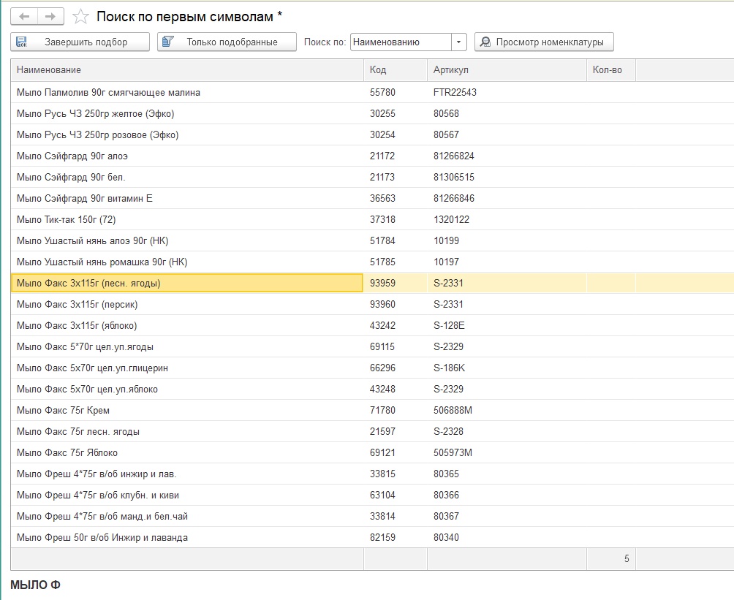Click article cell 80568

click(507, 113)
